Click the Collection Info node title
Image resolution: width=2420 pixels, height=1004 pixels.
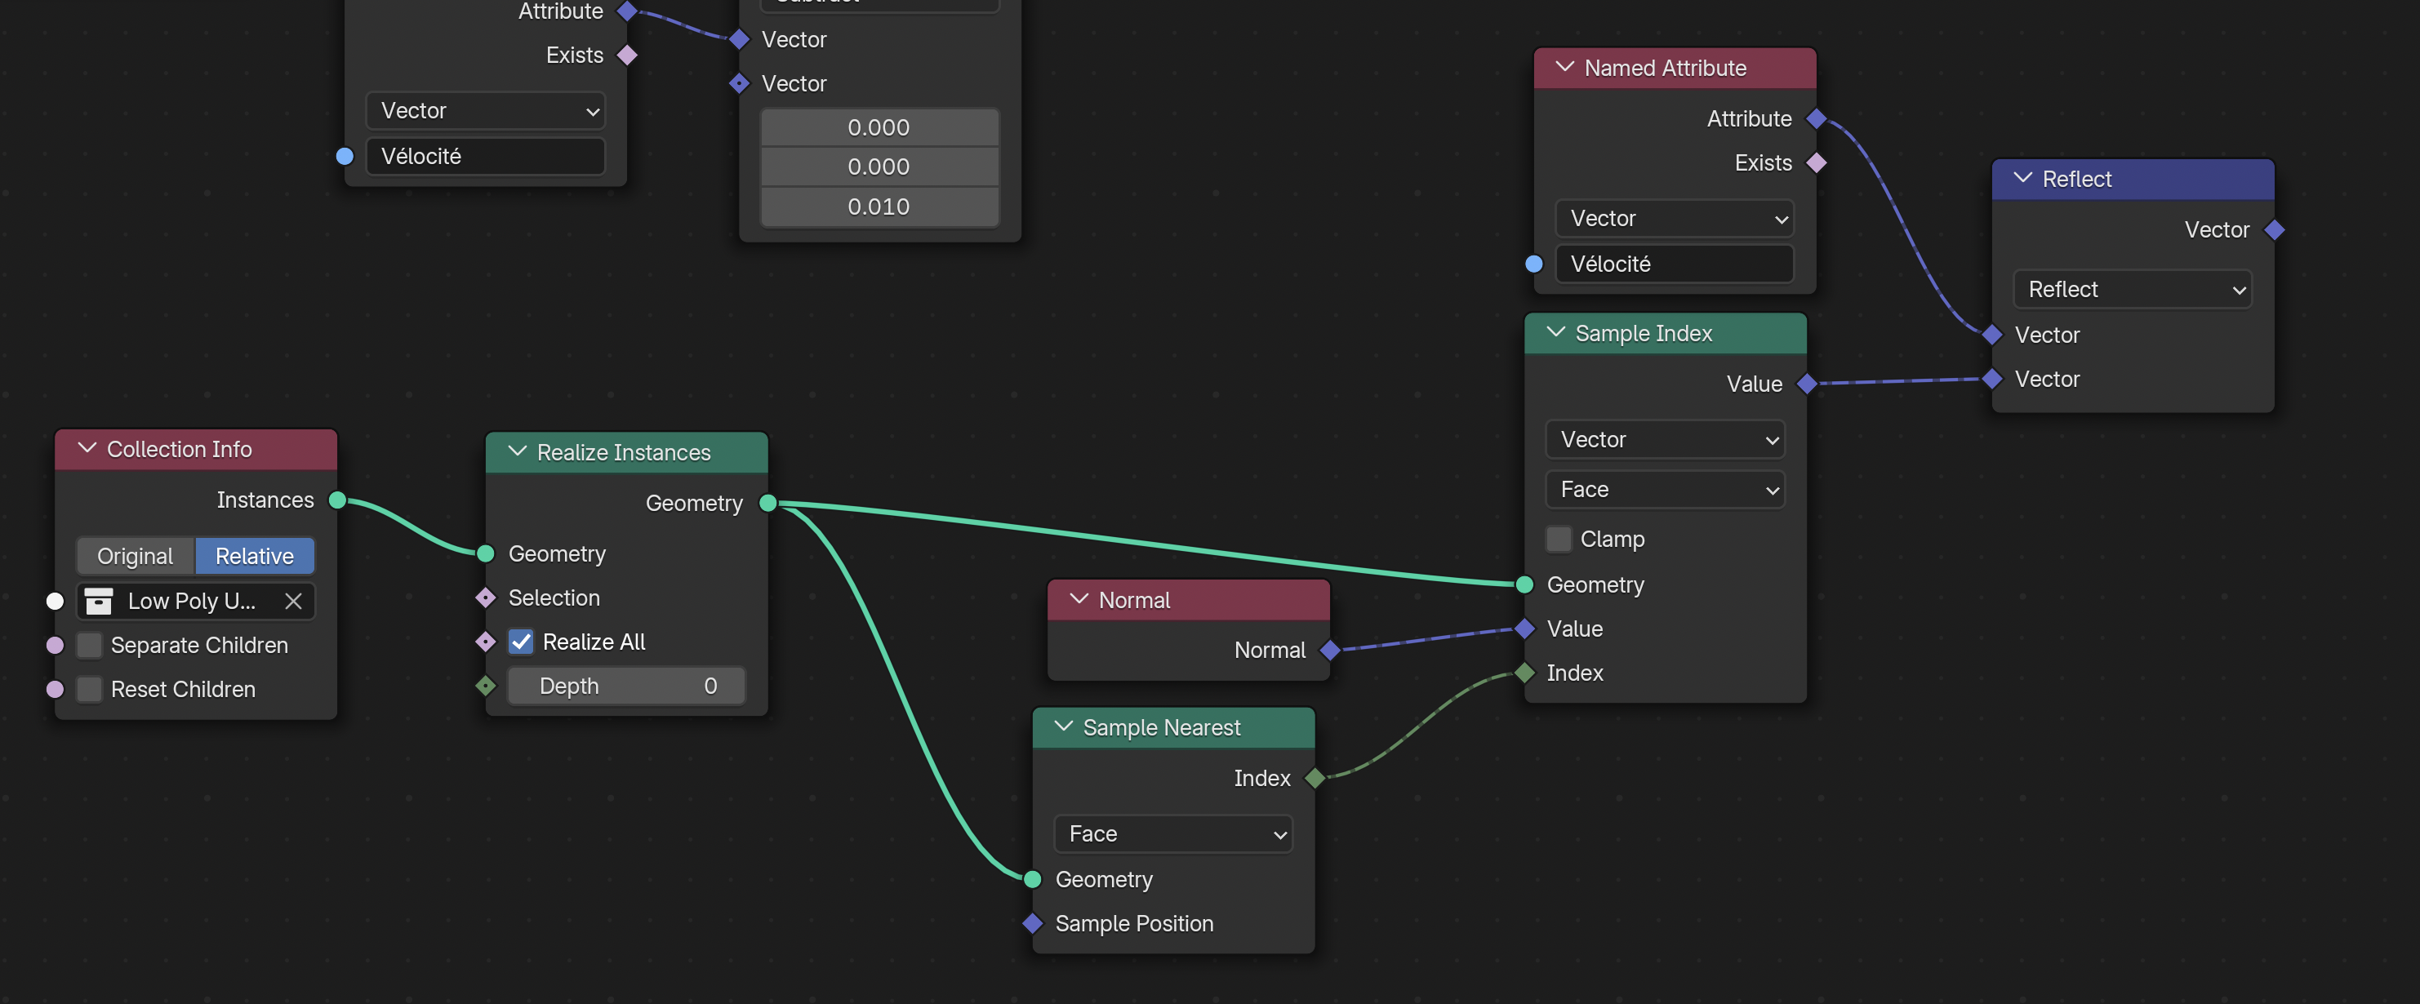click(180, 450)
